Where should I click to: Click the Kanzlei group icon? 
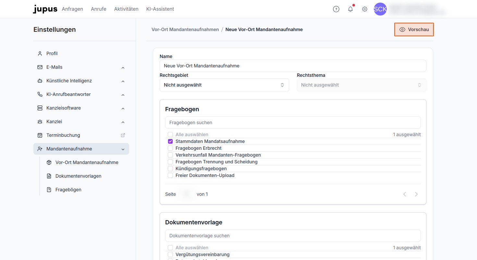click(40, 122)
